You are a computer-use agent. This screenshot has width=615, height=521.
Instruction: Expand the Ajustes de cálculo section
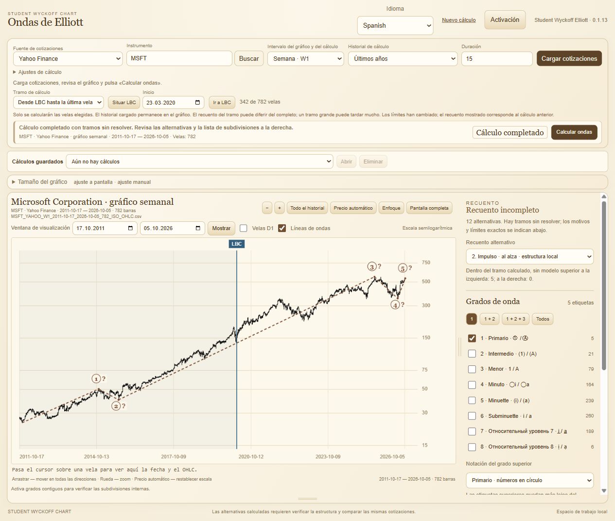[x=37, y=72]
